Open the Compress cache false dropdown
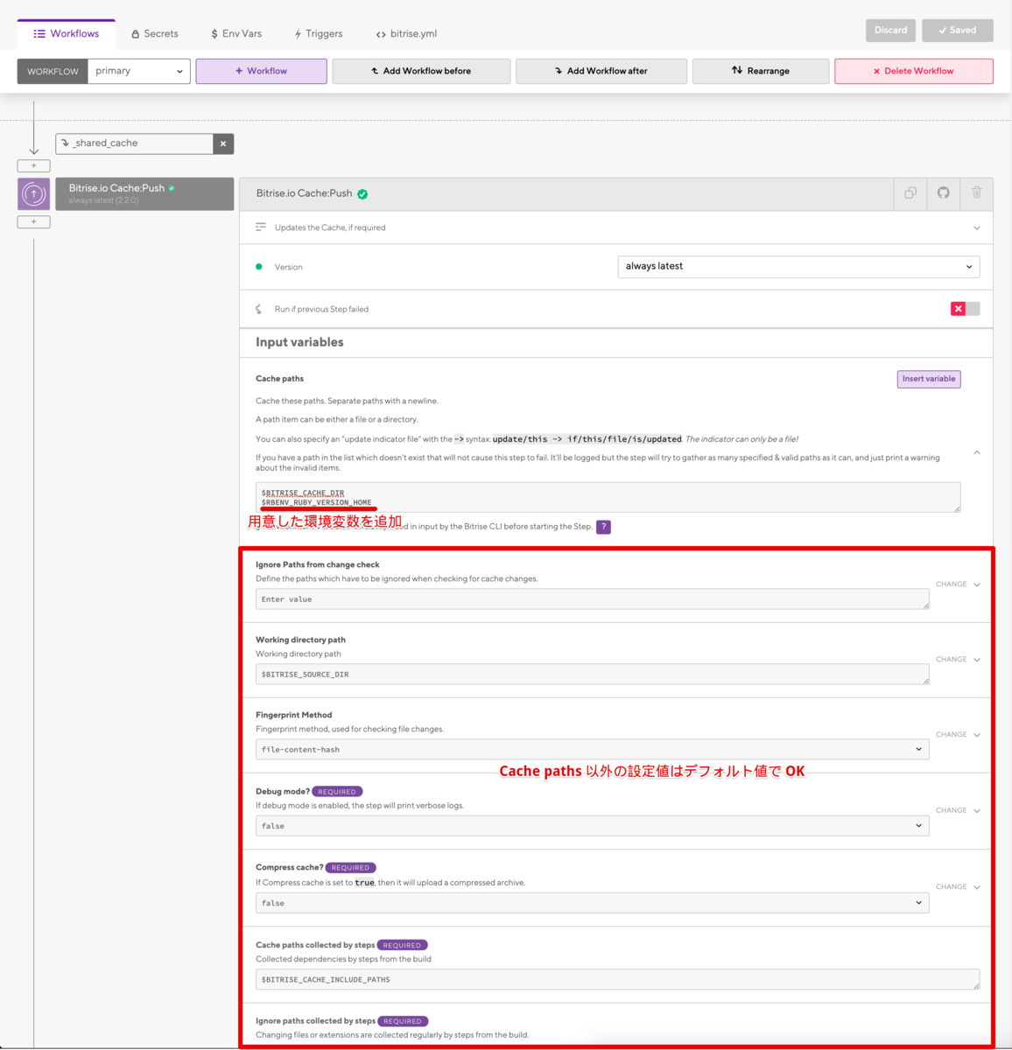This screenshot has height=1050, width=1012. point(592,903)
